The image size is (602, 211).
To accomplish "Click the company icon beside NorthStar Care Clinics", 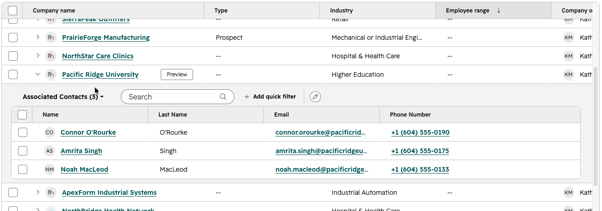I will pos(50,56).
